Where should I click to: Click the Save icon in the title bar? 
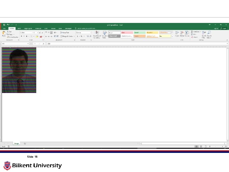tap(4, 25)
